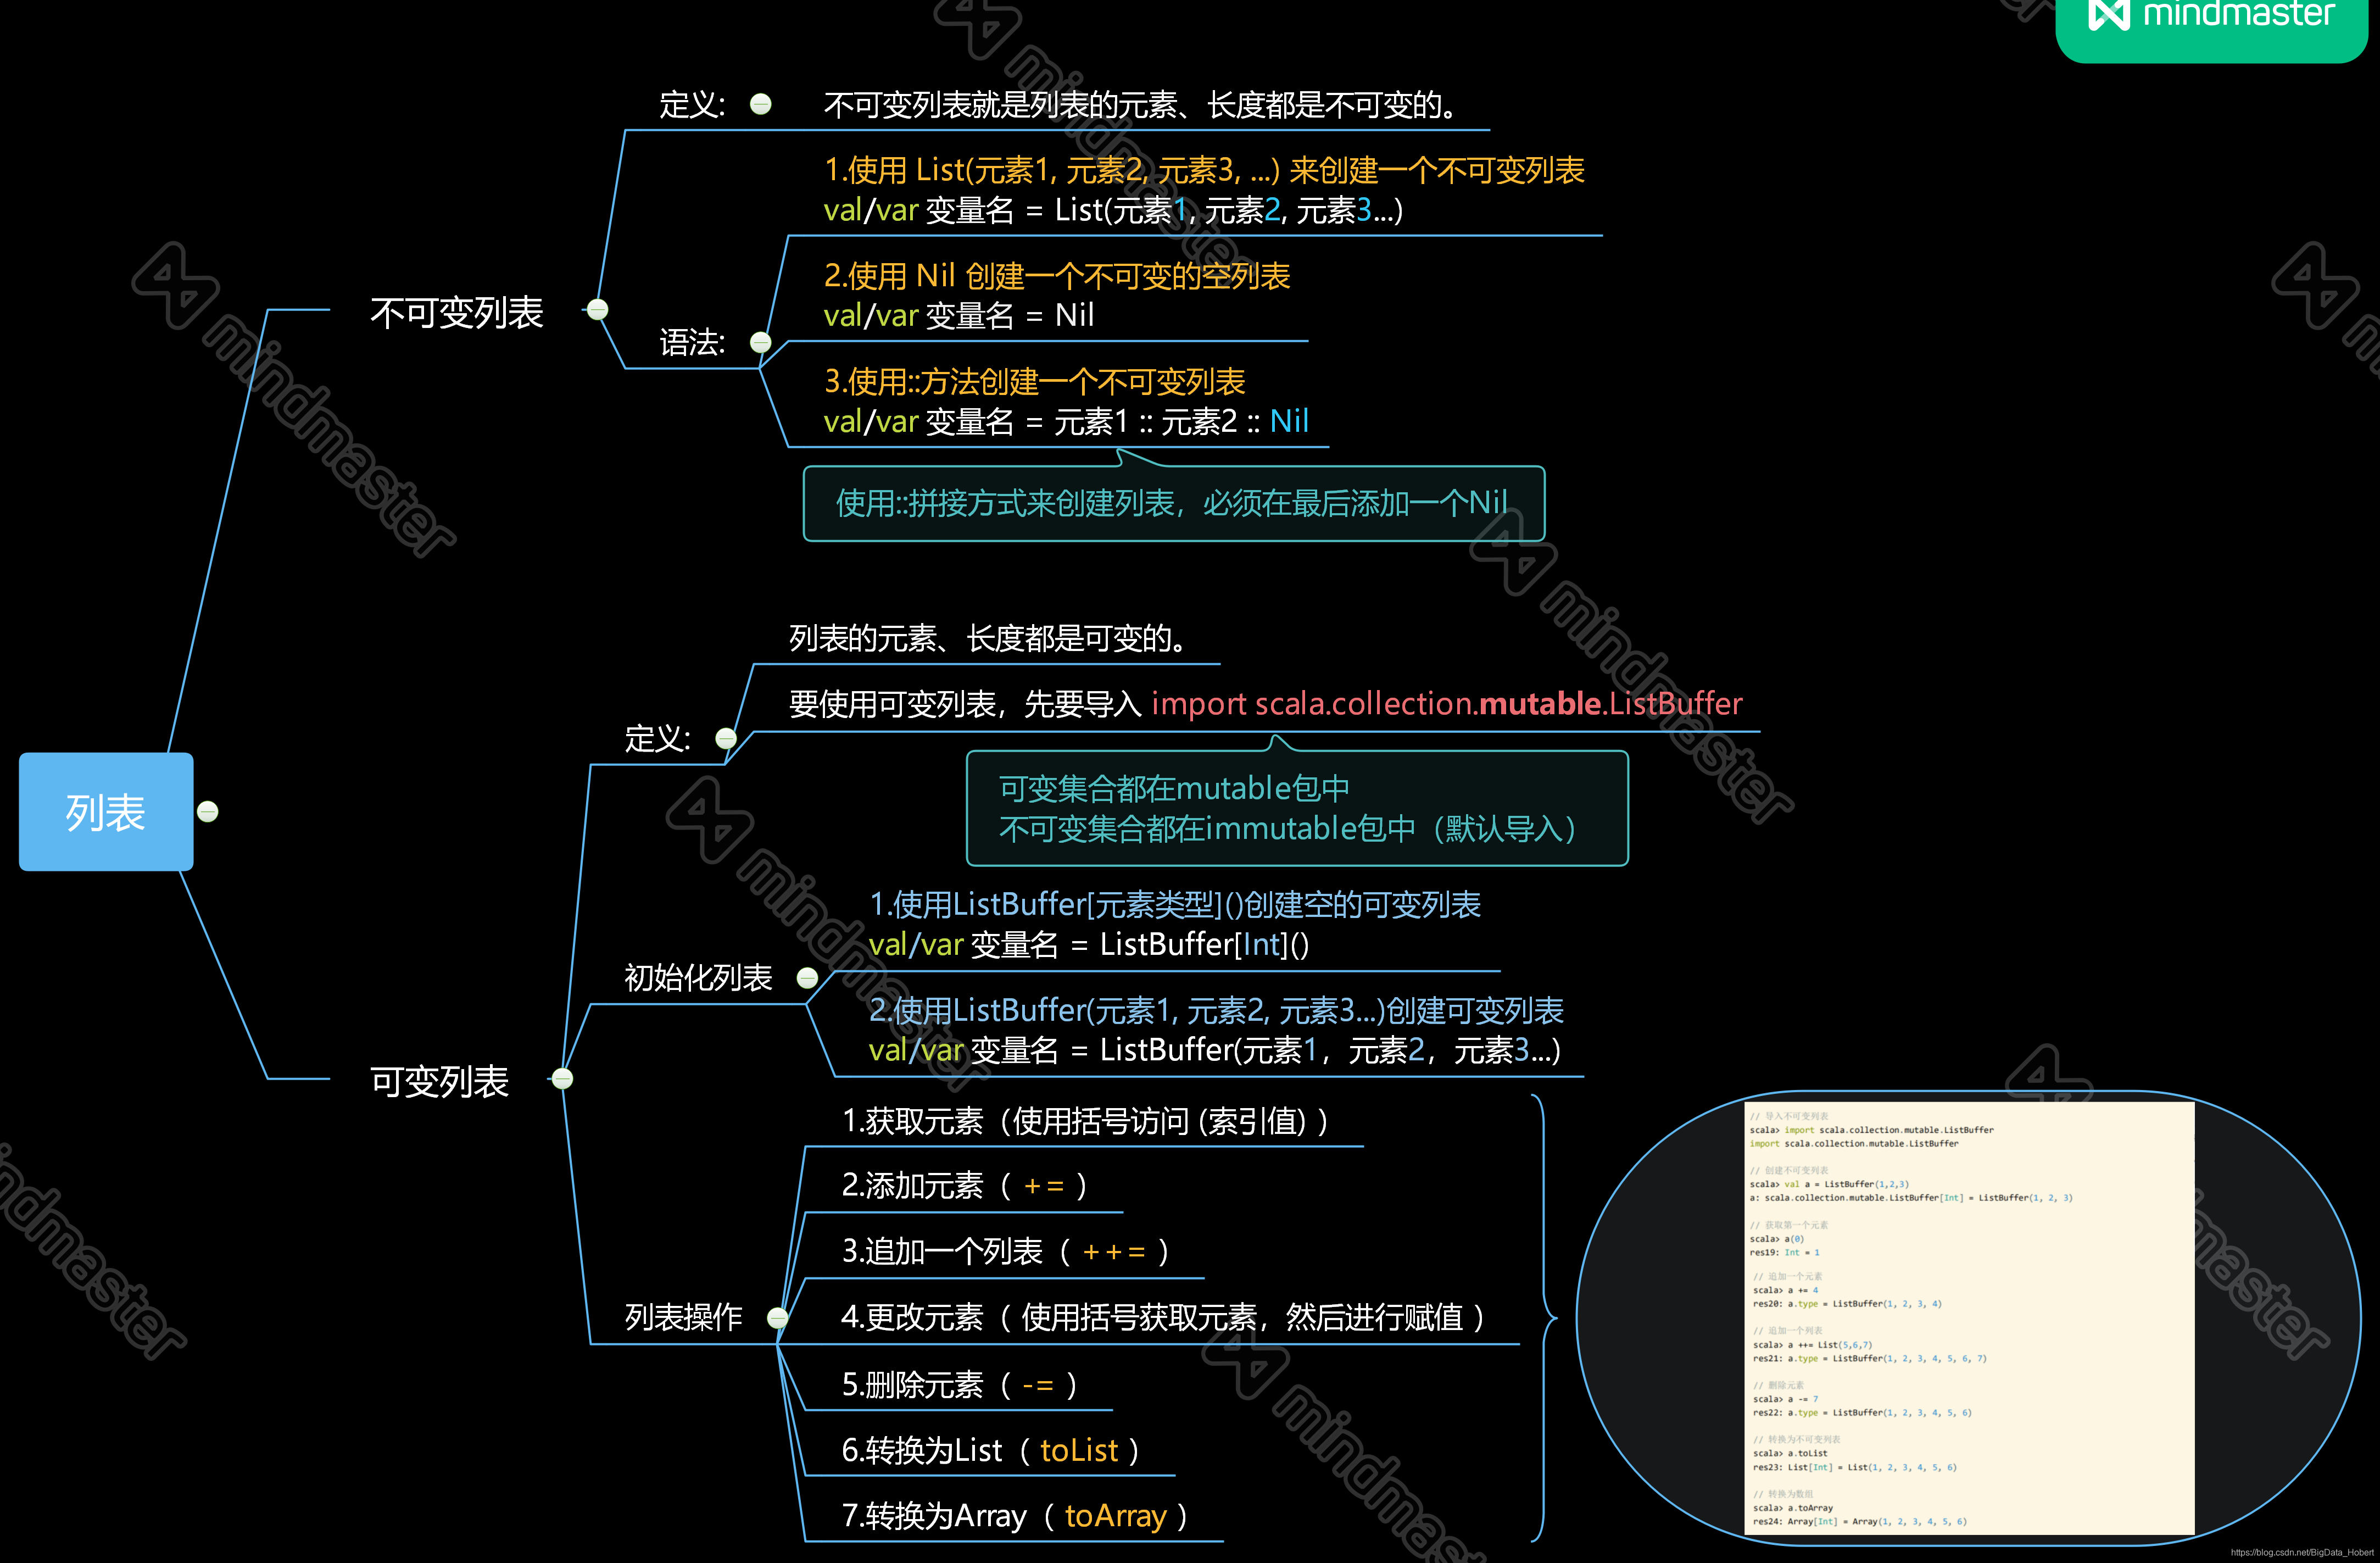The width and height of the screenshot is (2380, 1563).
Task: Open the Scala REPL code thumbnail
Action: coord(1969,1317)
